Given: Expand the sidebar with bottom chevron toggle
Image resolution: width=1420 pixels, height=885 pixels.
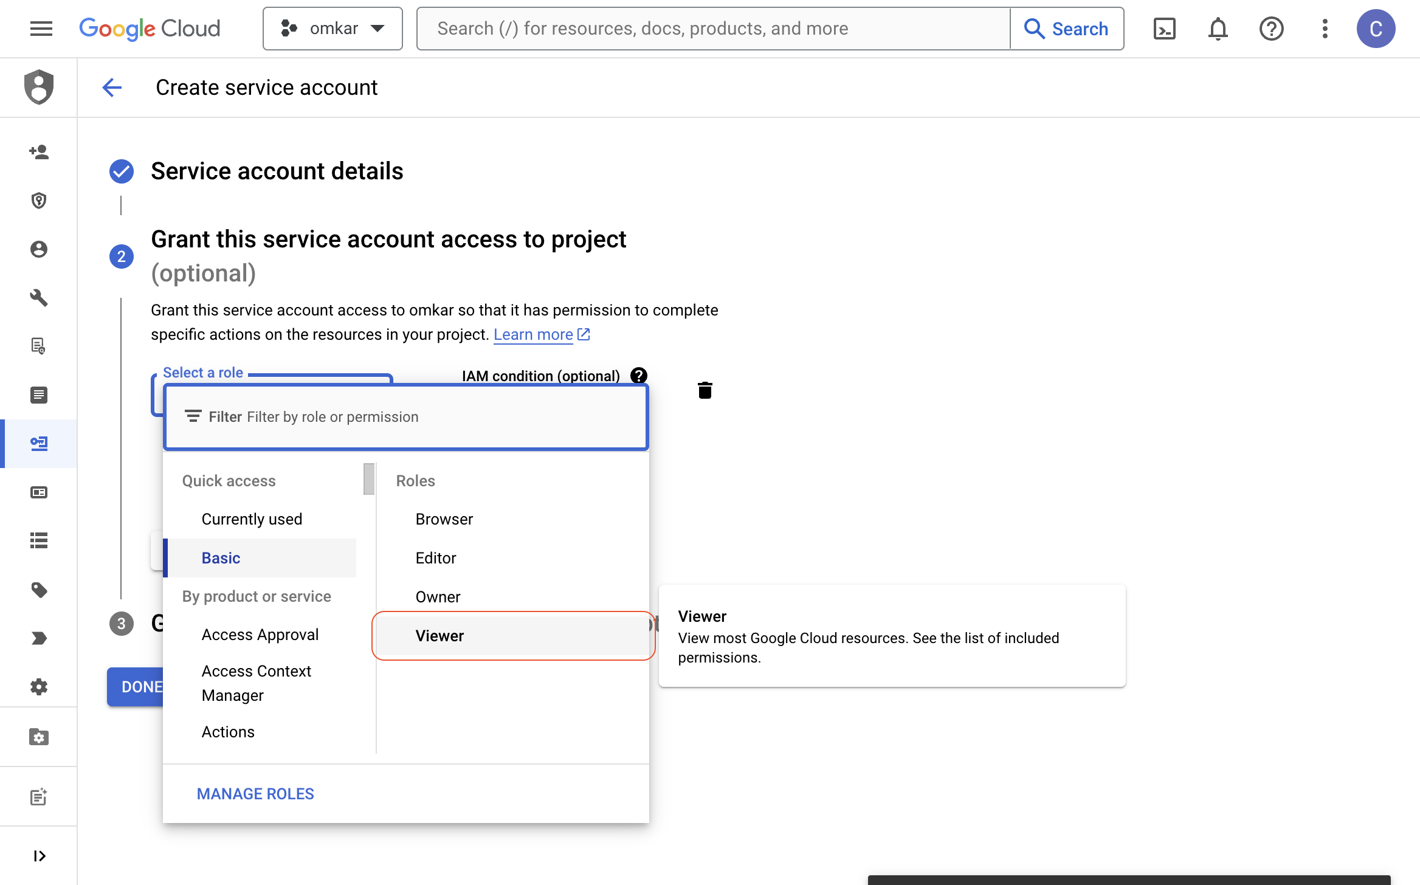Looking at the screenshot, I should [x=39, y=856].
